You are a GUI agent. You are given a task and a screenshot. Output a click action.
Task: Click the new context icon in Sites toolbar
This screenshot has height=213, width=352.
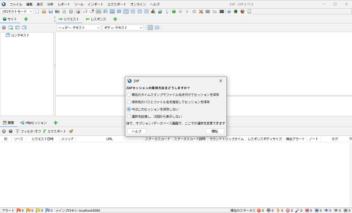[x=11, y=28]
